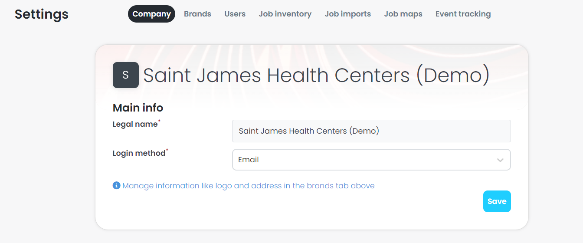Click the blue info circle icon
The image size is (583, 243).
116,186
